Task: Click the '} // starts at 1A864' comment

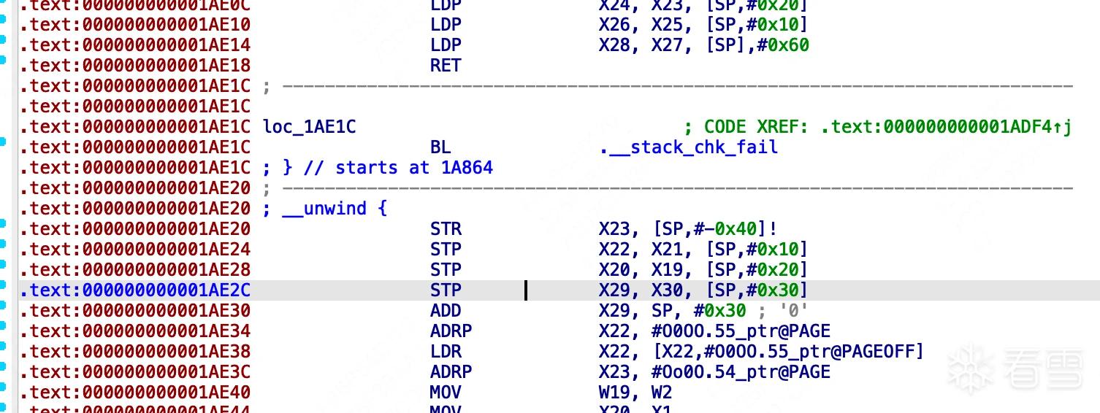Action: (x=378, y=168)
